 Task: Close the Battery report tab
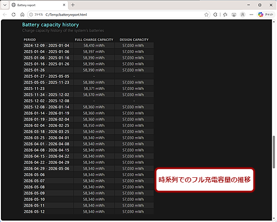tap(64, 5)
